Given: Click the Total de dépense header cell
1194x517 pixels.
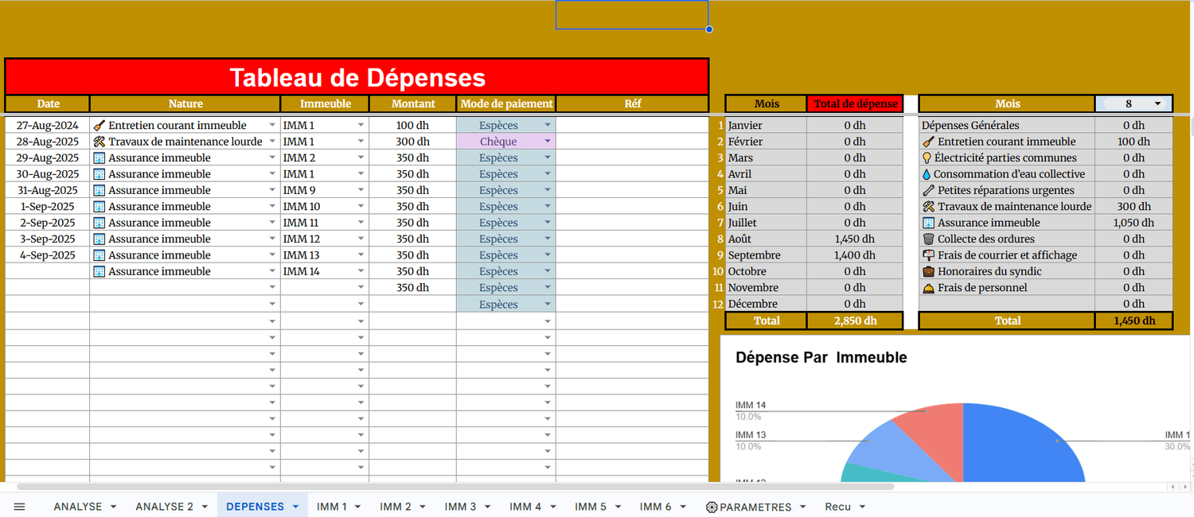Looking at the screenshot, I should pos(855,103).
